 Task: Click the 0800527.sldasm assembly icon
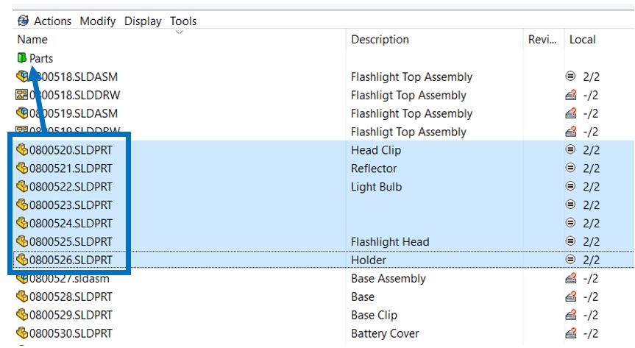[x=22, y=279]
